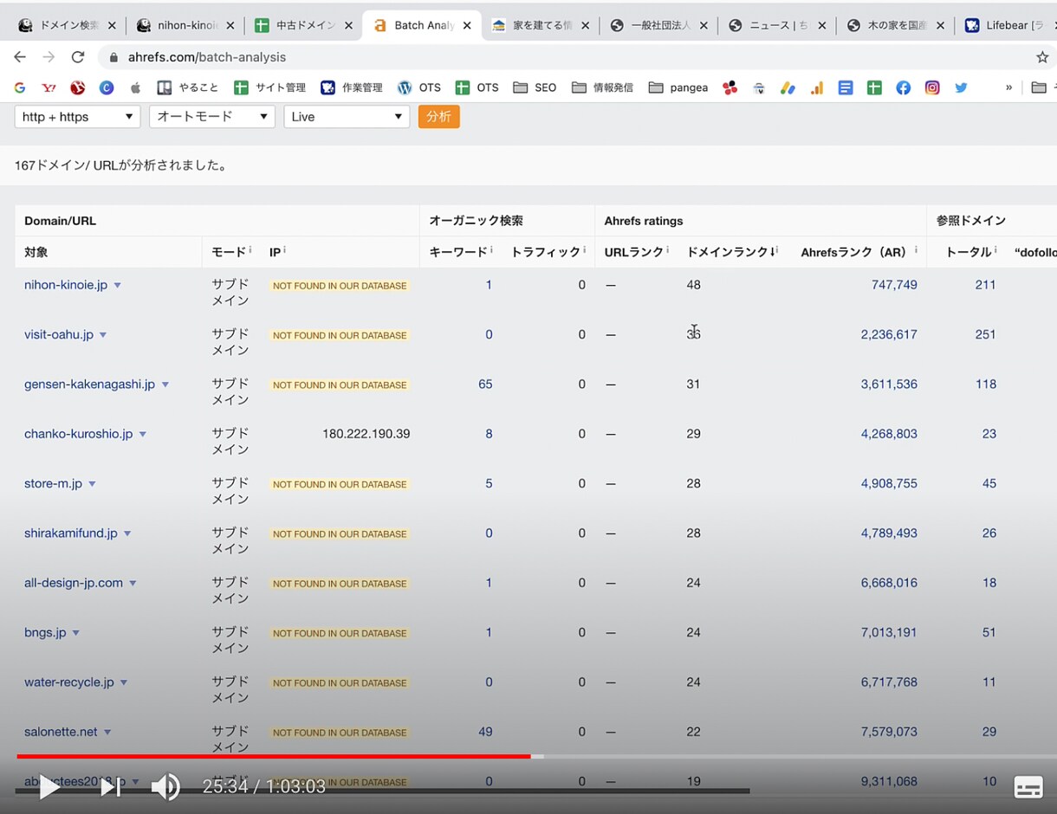Image resolution: width=1057 pixels, height=814 pixels.
Task: Open the Apple bookmark icon
Action: [135, 87]
